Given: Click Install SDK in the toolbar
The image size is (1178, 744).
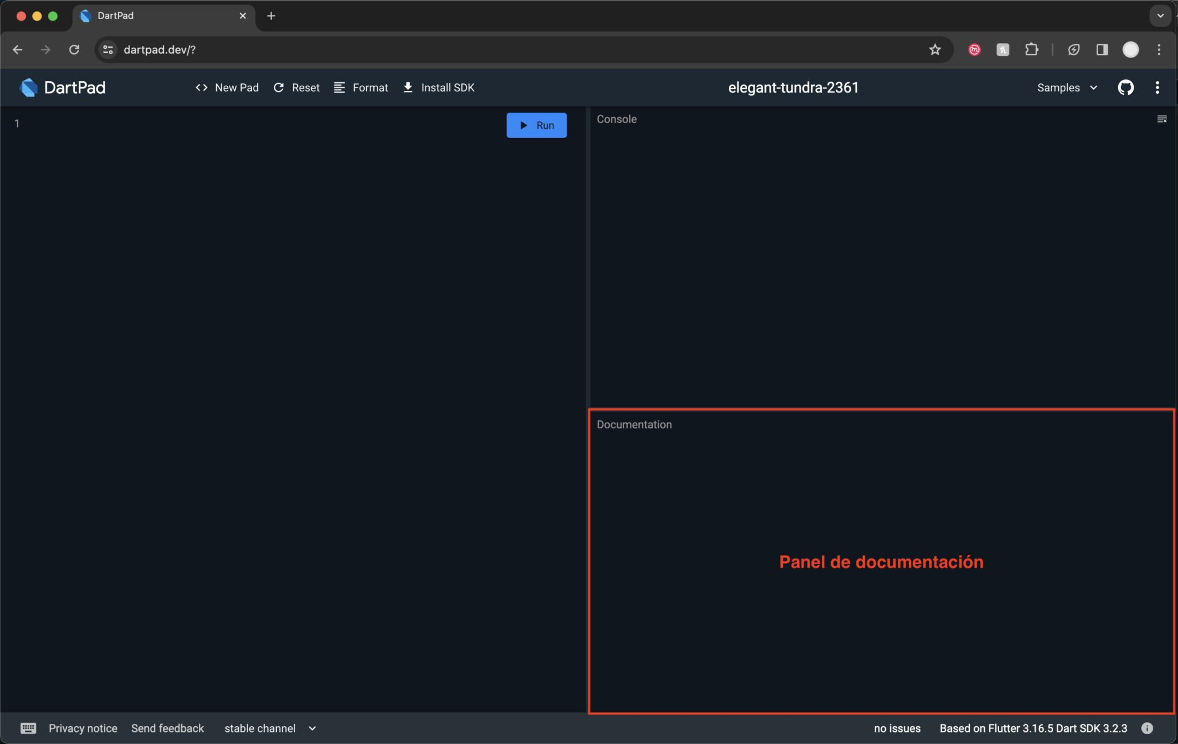Looking at the screenshot, I should tap(439, 87).
